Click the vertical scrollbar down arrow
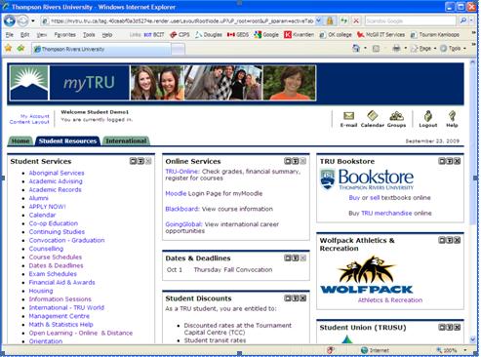 click(473, 339)
